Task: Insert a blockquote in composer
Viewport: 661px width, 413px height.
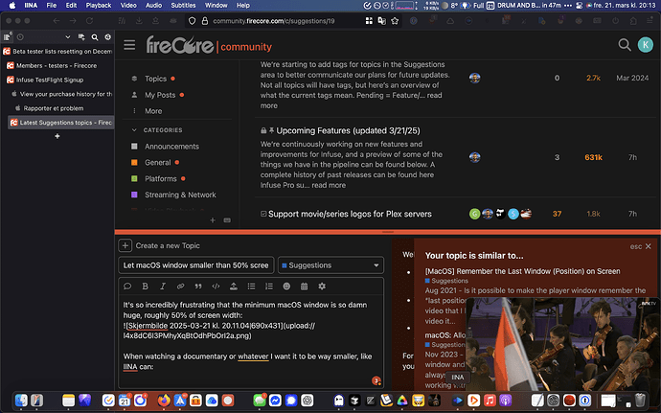Action: 198,287
